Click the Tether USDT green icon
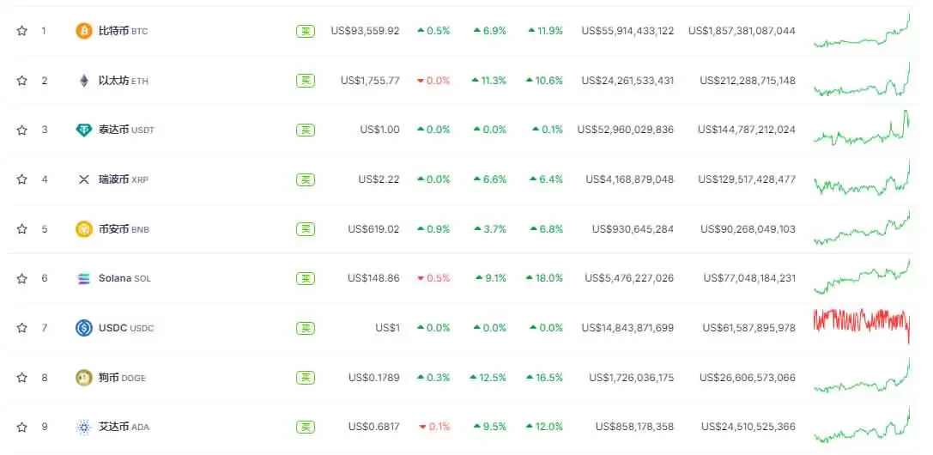Viewport: 933px width, 455px height. 83,130
